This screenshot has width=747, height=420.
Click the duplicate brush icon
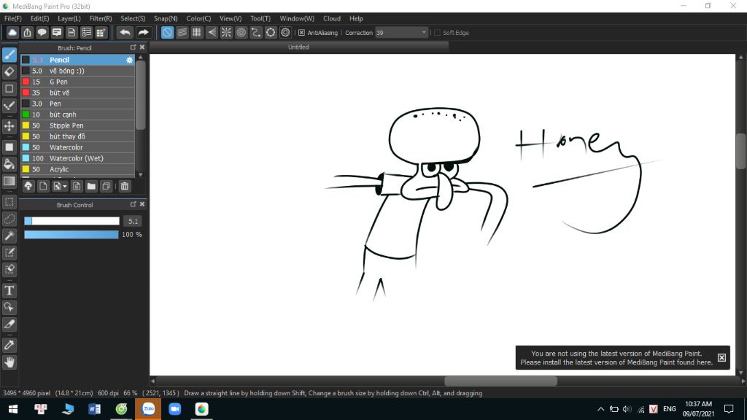pos(106,186)
